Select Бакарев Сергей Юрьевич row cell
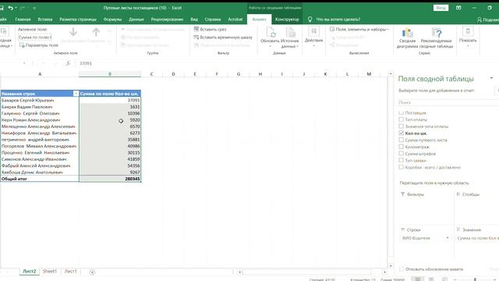Image resolution: width=499 pixels, height=281 pixels. pyautogui.click(x=40, y=101)
